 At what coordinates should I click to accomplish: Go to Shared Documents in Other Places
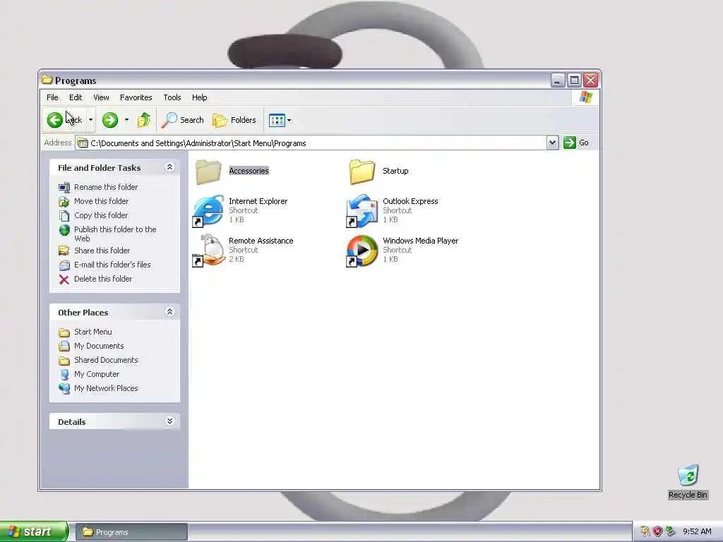point(106,361)
